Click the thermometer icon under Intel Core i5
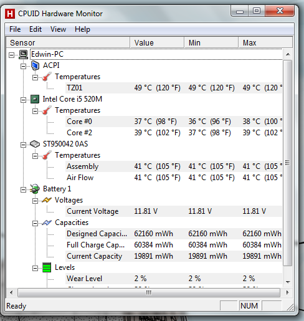 coord(47,110)
